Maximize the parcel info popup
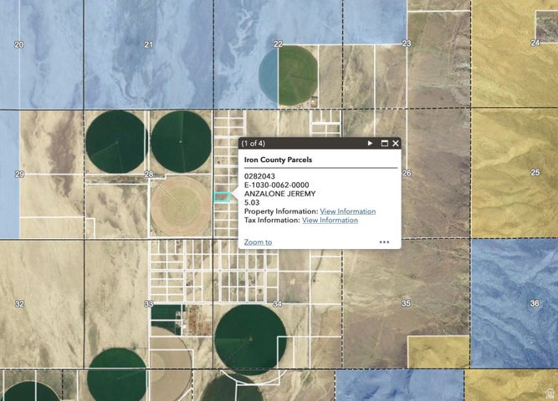 [x=385, y=144]
